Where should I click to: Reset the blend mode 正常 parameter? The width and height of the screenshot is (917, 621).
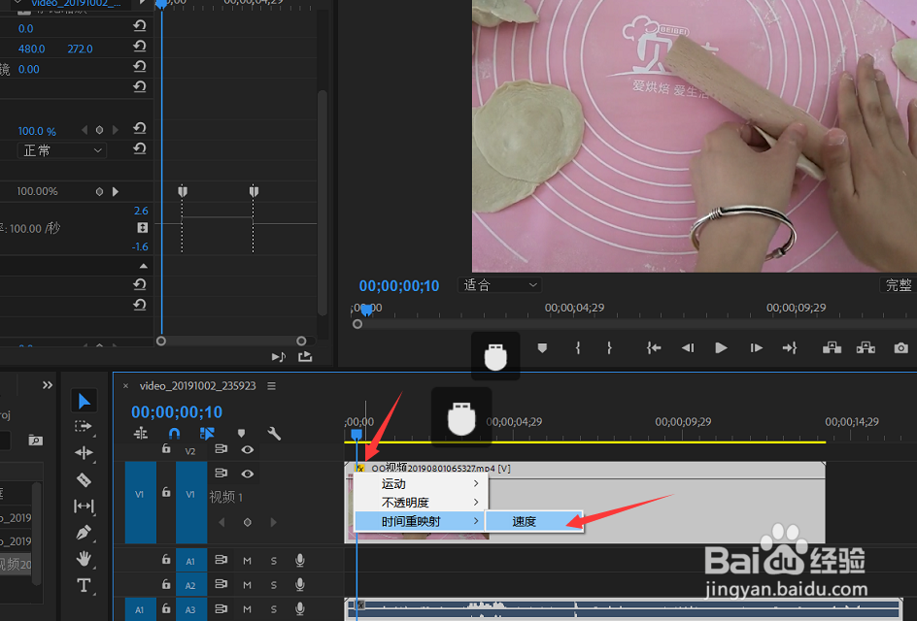point(139,149)
